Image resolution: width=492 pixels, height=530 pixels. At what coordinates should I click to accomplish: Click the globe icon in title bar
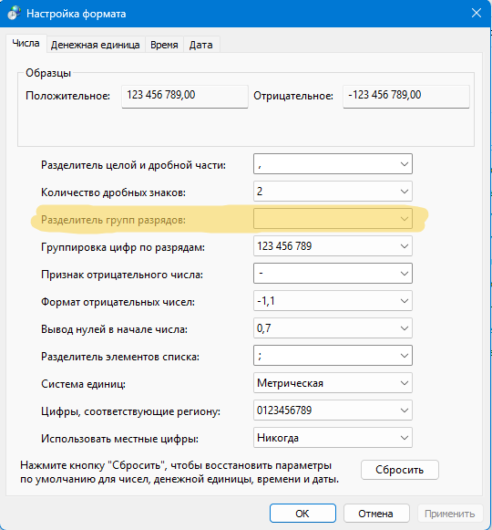[14, 14]
